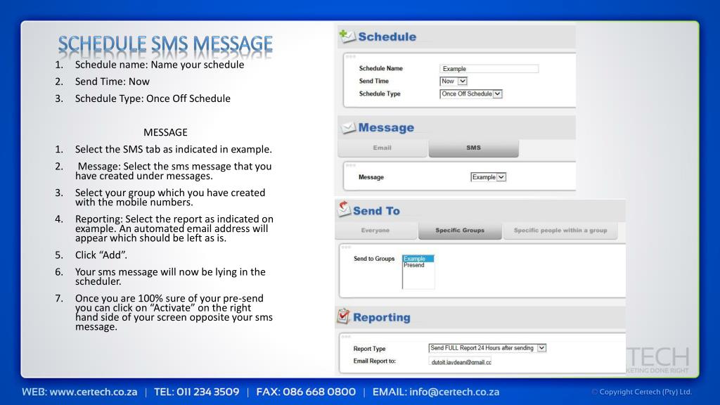Click the Email Report to label
The image size is (720, 405).
(x=374, y=361)
